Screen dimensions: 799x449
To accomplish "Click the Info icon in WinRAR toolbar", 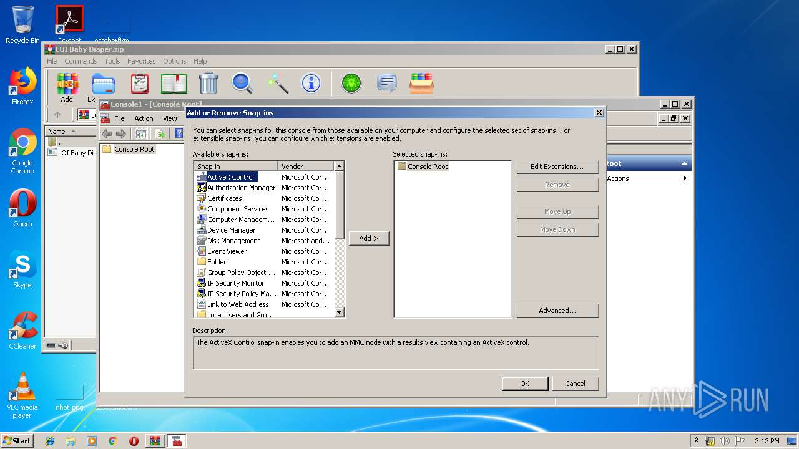I will 311,83.
